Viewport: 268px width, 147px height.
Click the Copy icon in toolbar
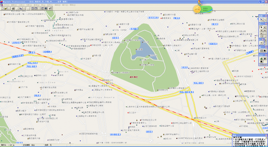[21, 8]
